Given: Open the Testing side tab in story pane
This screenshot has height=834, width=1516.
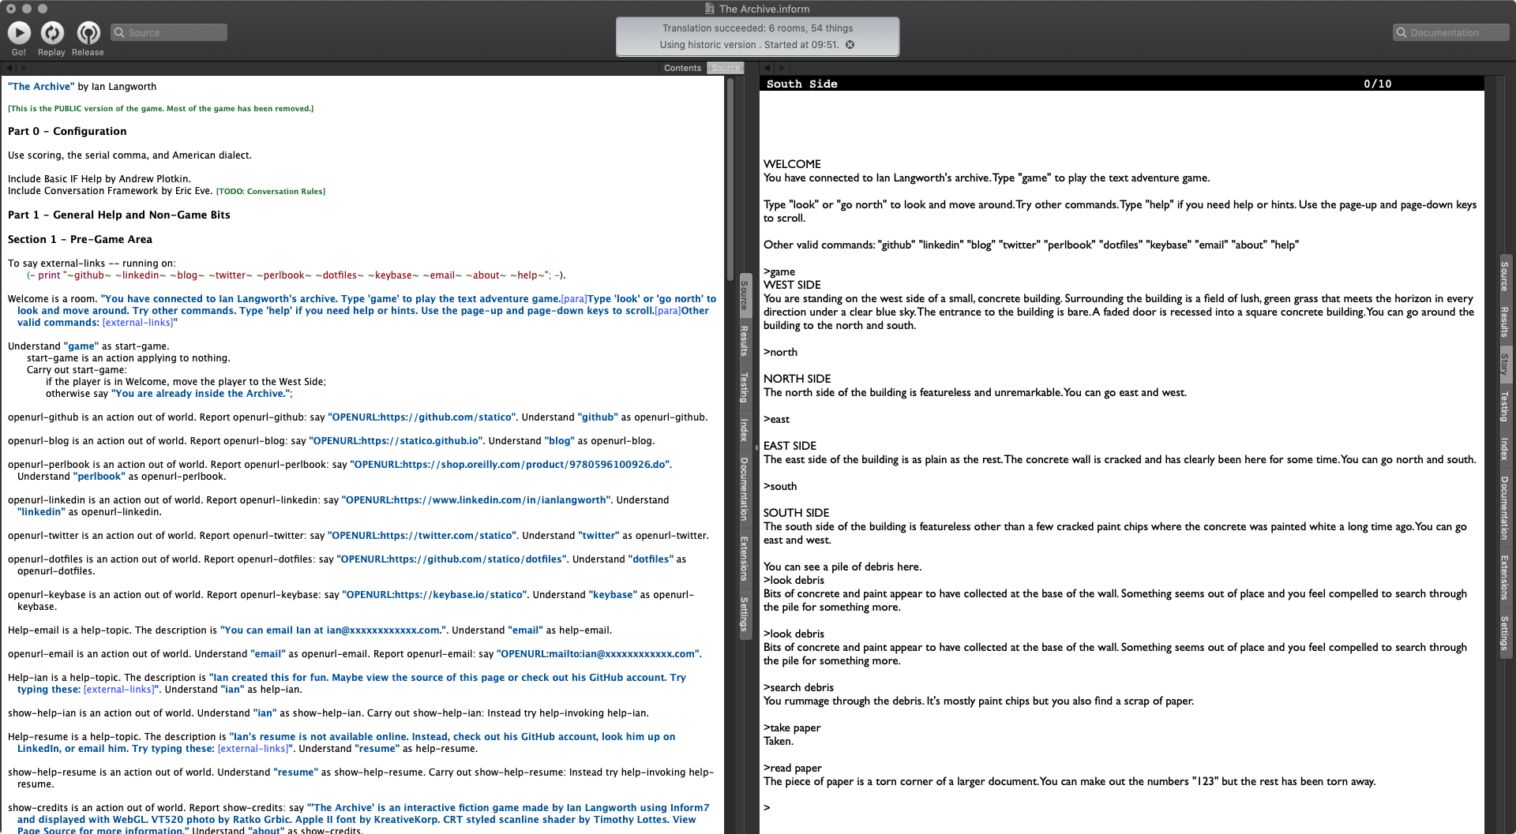Looking at the screenshot, I should click(x=1505, y=406).
